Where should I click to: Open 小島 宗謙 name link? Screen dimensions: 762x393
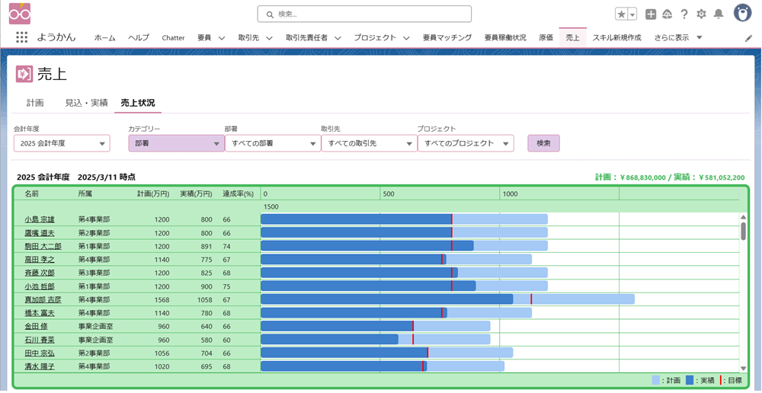click(40, 219)
